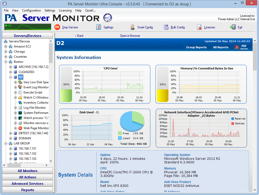Expand the DBTEST server node
The height and width of the screenshot is (195, 259).
pos(10,133)
